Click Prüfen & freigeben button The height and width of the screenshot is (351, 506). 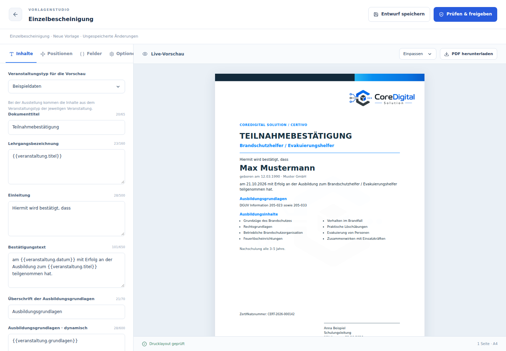[x=465, y=14]
